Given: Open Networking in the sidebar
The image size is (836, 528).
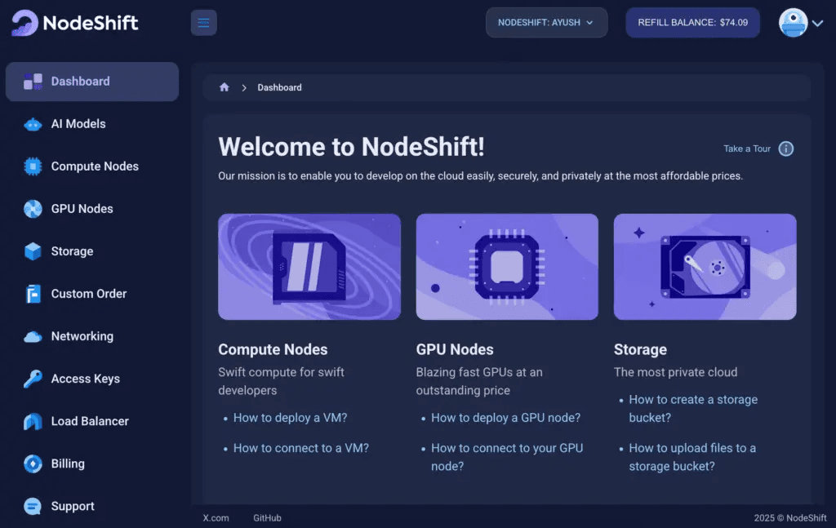Looking at the screenshot, I should [x=82, y=336].
